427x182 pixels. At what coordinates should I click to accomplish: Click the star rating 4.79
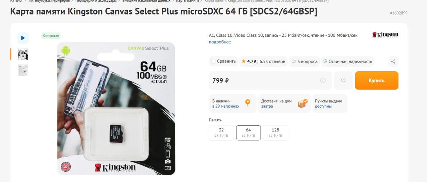249,61
